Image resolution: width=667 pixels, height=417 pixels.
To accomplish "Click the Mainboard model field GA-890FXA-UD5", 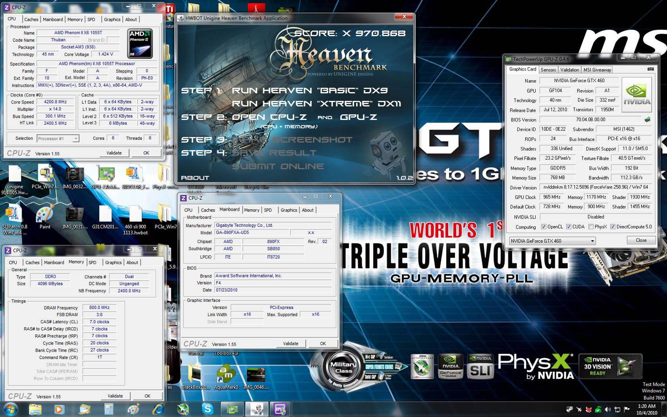I will pyautogui.click(x=251, y=232).
